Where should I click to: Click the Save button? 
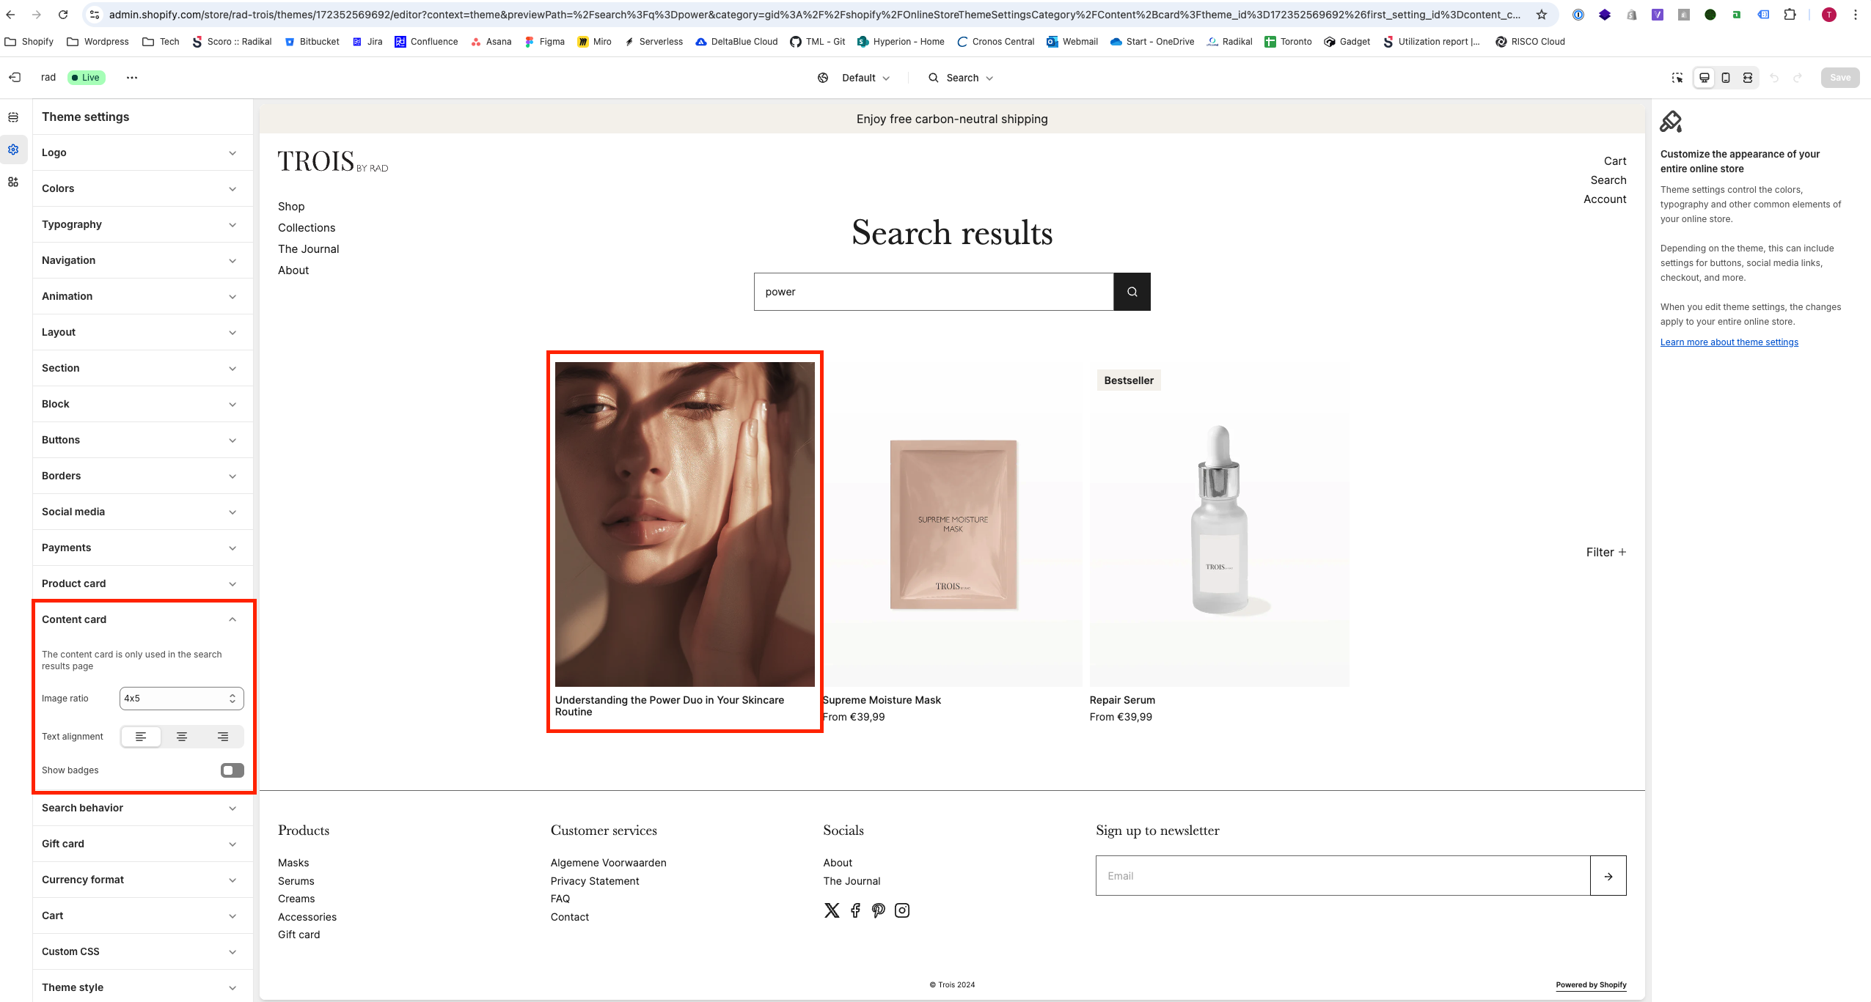click(1840, 78)
